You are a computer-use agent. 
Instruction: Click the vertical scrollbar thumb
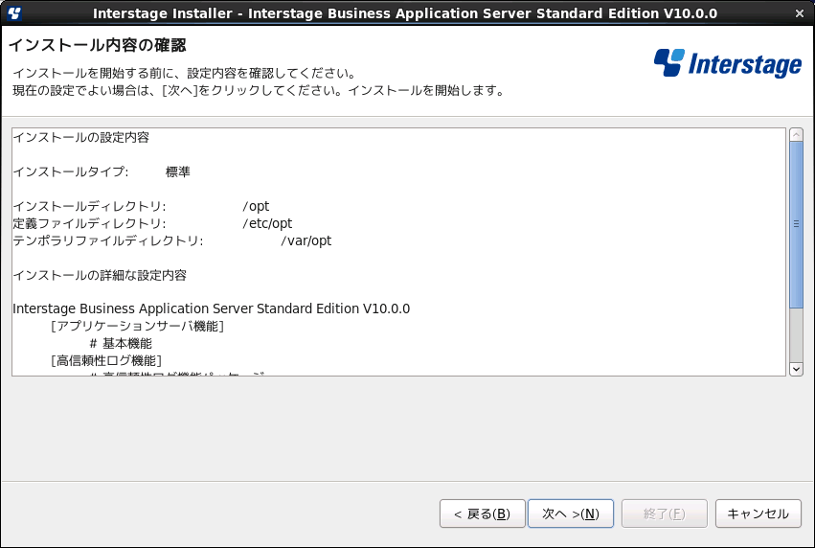[796, 224]
